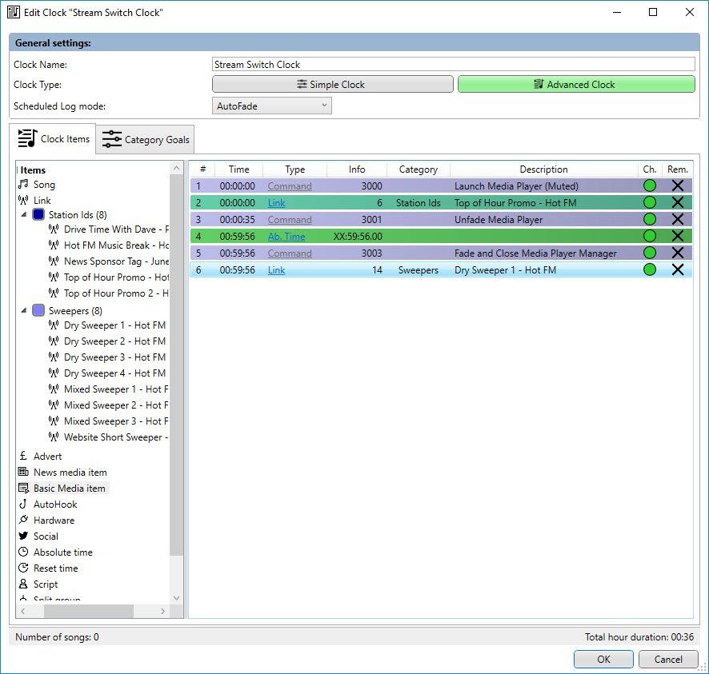
Task: Remove row 5 Fade and Close command
Action: pos(677,253)
